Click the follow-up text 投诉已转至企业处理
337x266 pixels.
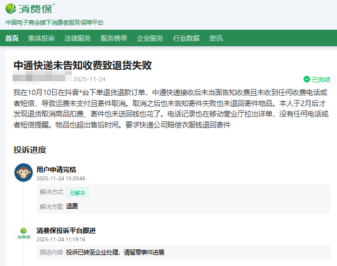coord(115,253)
